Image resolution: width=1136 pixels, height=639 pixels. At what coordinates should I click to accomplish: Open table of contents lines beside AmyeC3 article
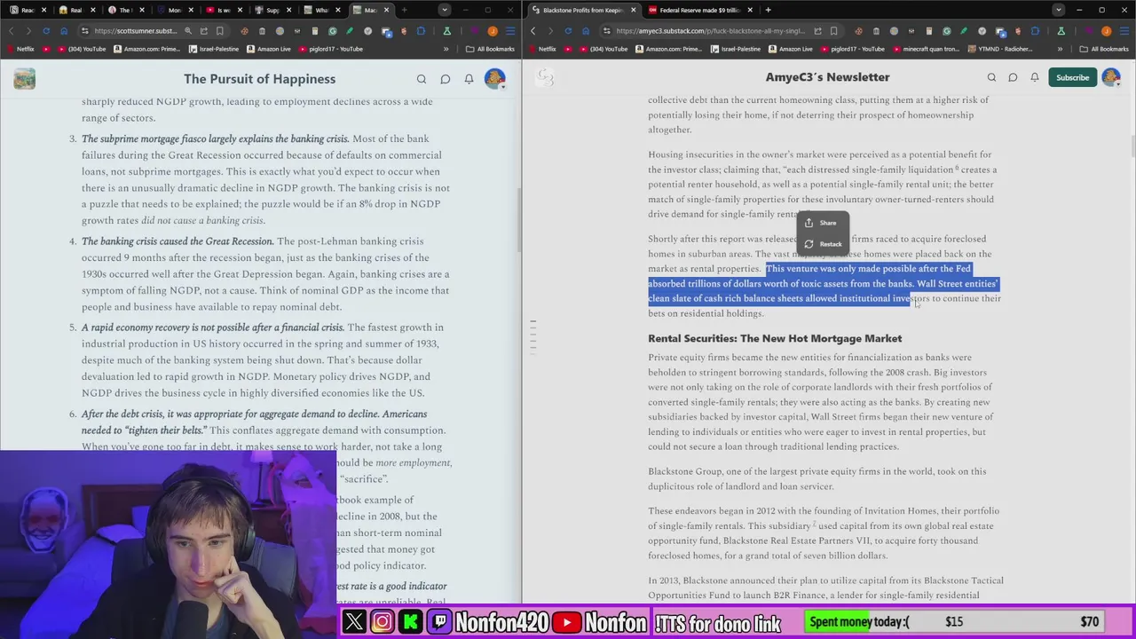pos(532,337)
